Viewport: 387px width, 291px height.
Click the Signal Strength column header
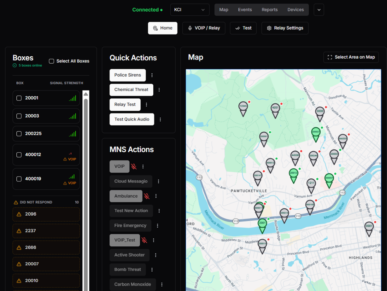[x=67, y=83]
